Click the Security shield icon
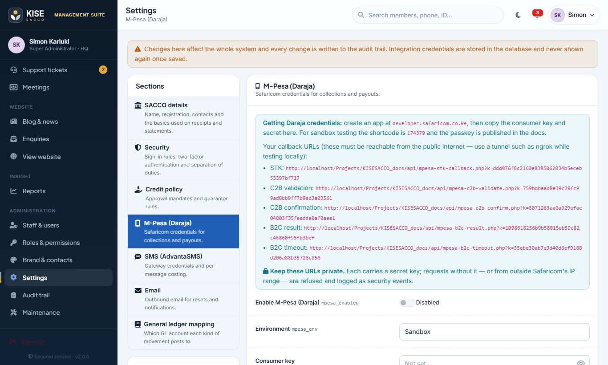 [x=138, y=147]
